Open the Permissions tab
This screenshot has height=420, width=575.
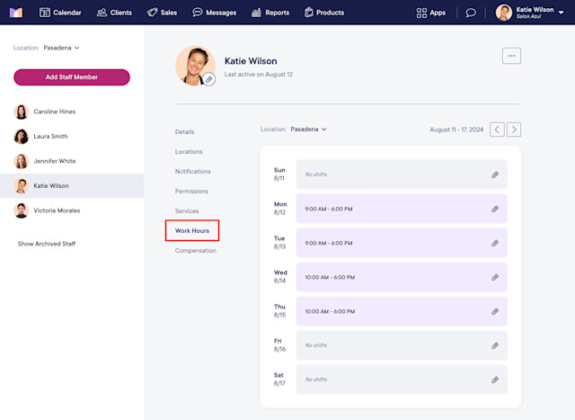coord(191,192)
